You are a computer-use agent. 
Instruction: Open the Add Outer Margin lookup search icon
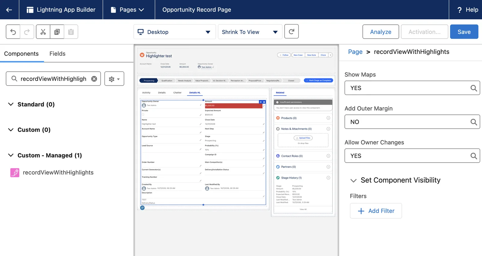(474, 122)
